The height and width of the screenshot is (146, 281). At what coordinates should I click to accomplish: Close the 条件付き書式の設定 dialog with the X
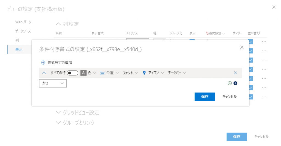242,47
